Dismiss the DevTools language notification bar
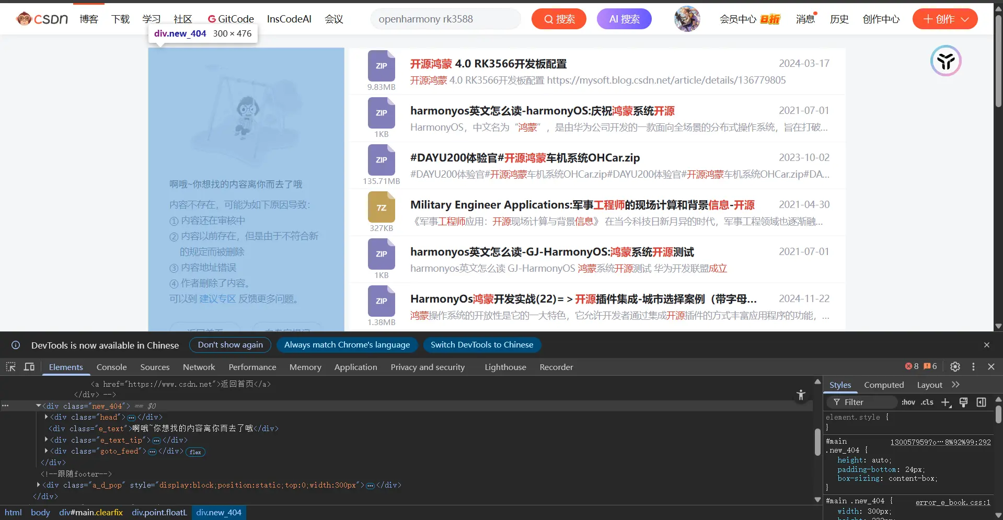The image size is (1003, 520). point(987,345)
